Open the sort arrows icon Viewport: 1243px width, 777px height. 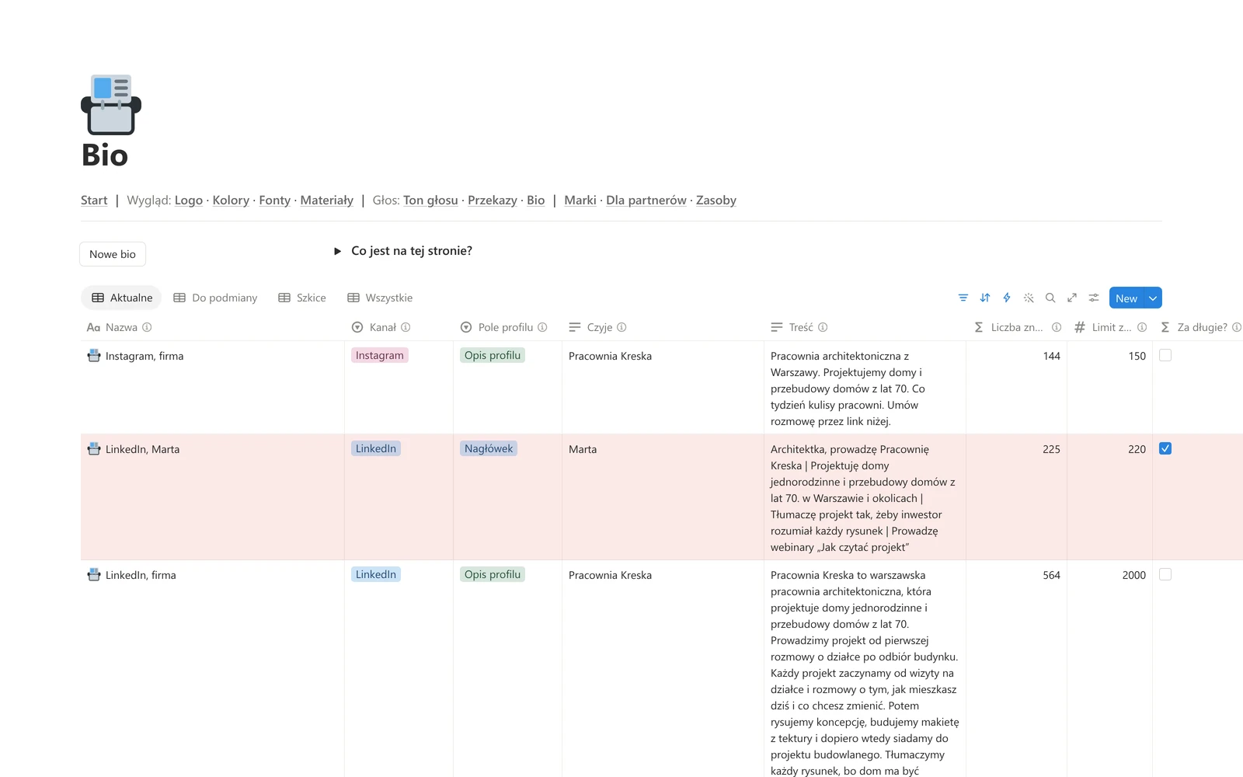(985, 298)
